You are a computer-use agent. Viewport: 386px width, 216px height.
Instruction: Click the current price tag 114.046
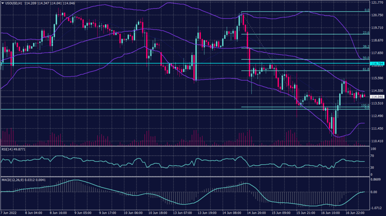pos(377,97)
